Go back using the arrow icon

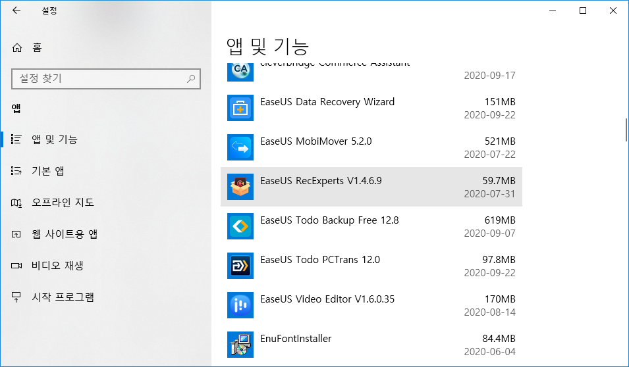[x=16, y=11]
